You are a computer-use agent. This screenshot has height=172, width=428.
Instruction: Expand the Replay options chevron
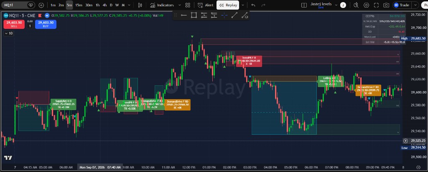point(243,5)
